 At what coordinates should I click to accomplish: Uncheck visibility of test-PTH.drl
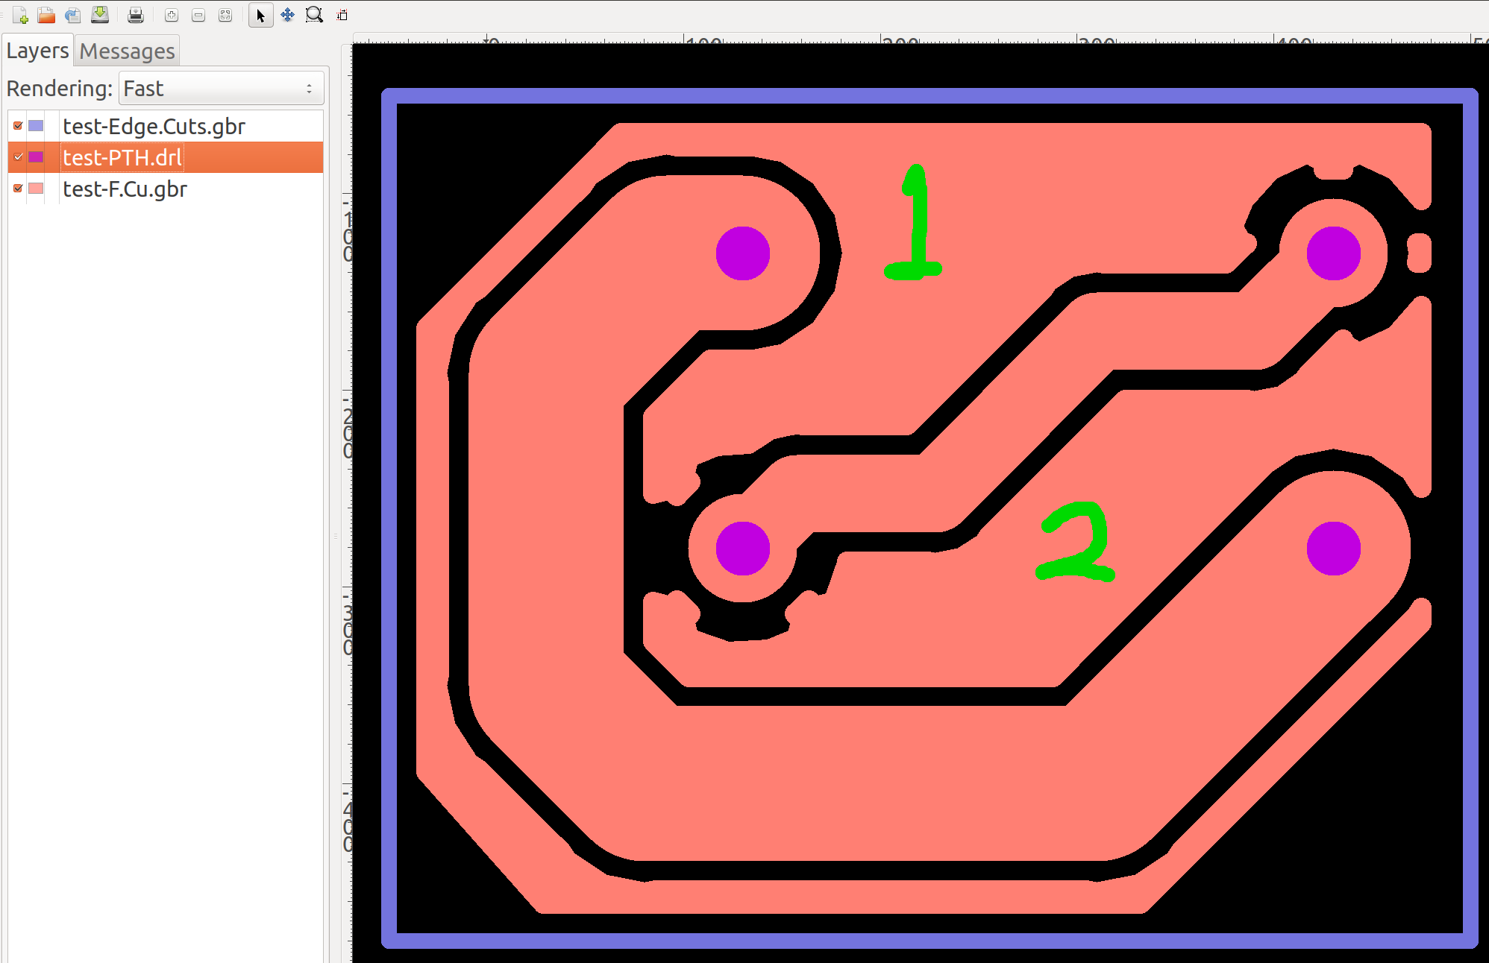(17, 157)
